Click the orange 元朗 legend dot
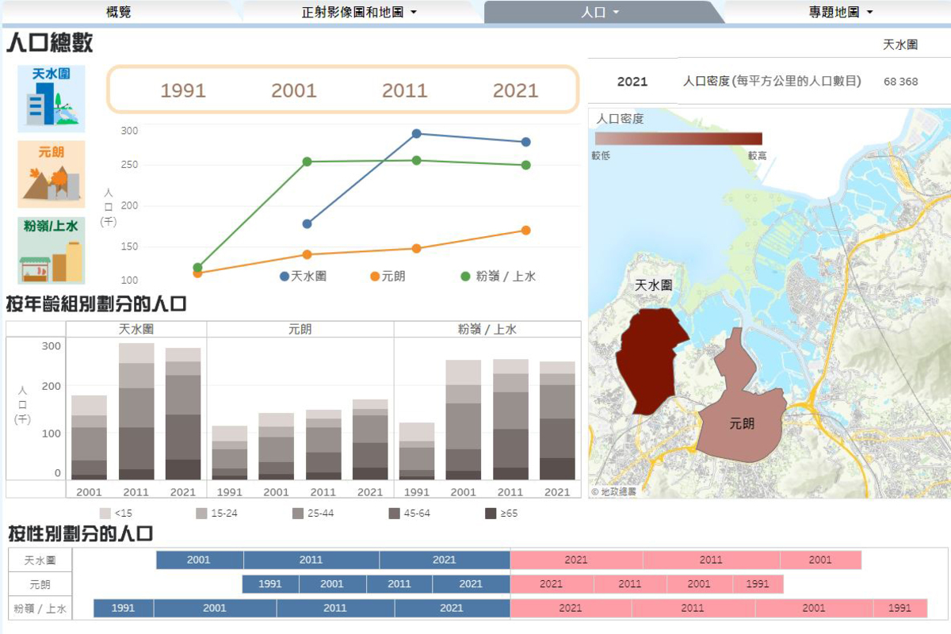951x634 pixels. click(x=375, y=277)
